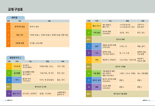Click the grammar cell "을/를, -(으)세요"
The image size is (155, 106).
[48, 93]
